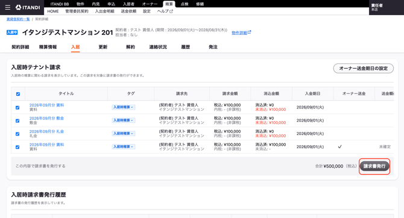Open 入出金明細 in the sub navigation

(x=104, y=11)
